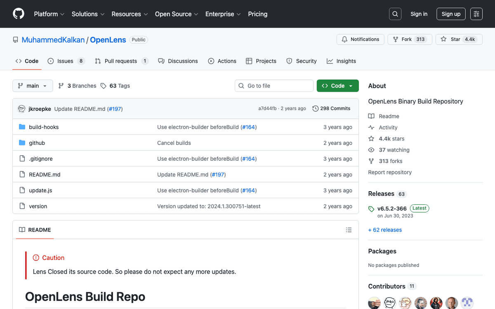
Task: Open the fifth contributor avatar
Action: (x=436, y=303)
